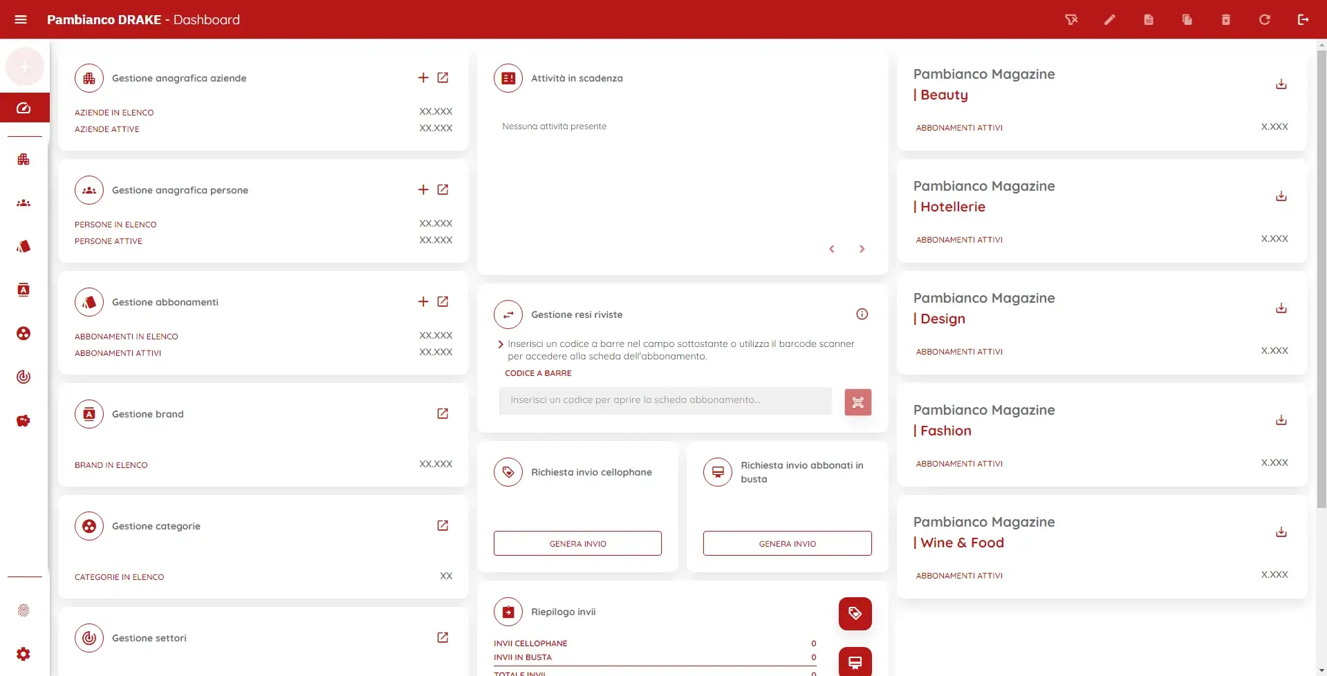Click the 'INVII CELLOPHANE' row label
1327x676 pixels.
530,644
